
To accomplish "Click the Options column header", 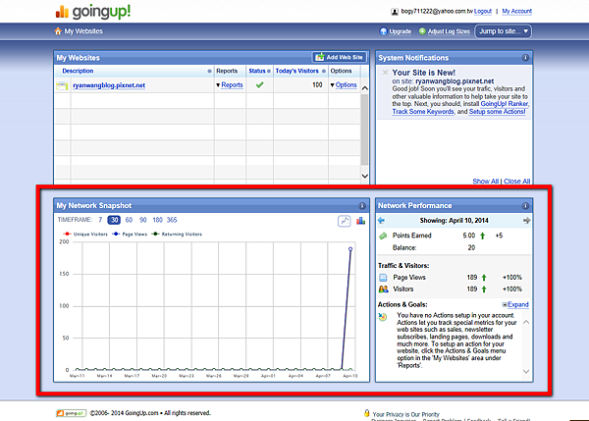I will (x=341, y=71).
